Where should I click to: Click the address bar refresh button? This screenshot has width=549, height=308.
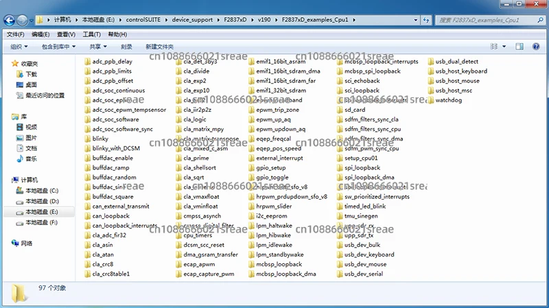[x=426, y=20]
